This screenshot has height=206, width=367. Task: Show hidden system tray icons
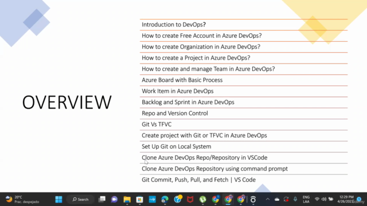click(x=268, y=199)
